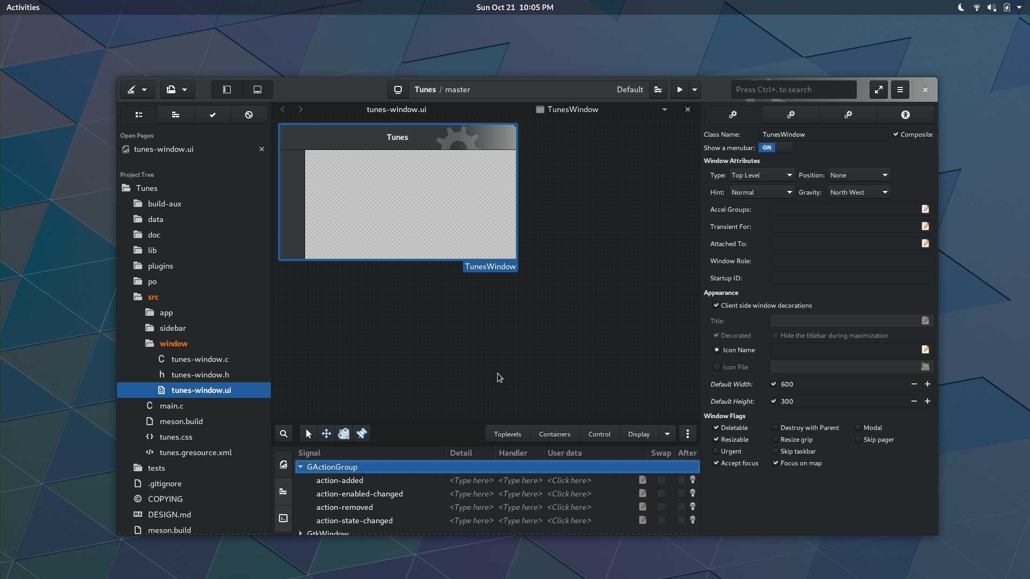The width and height of the screenshot is (1030, 579).
Task: Switch to the tunes-window.ui editor tab
Action: click(396, 109)
